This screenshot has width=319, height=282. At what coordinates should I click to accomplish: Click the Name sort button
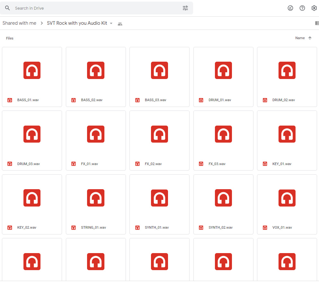coord(300,38)
